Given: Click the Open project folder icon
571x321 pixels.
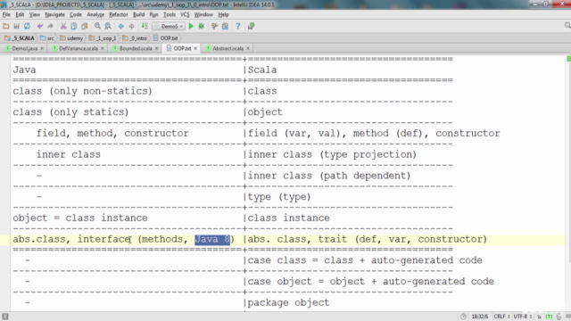Looking at the screenshot, I should (x=6, y=26).
